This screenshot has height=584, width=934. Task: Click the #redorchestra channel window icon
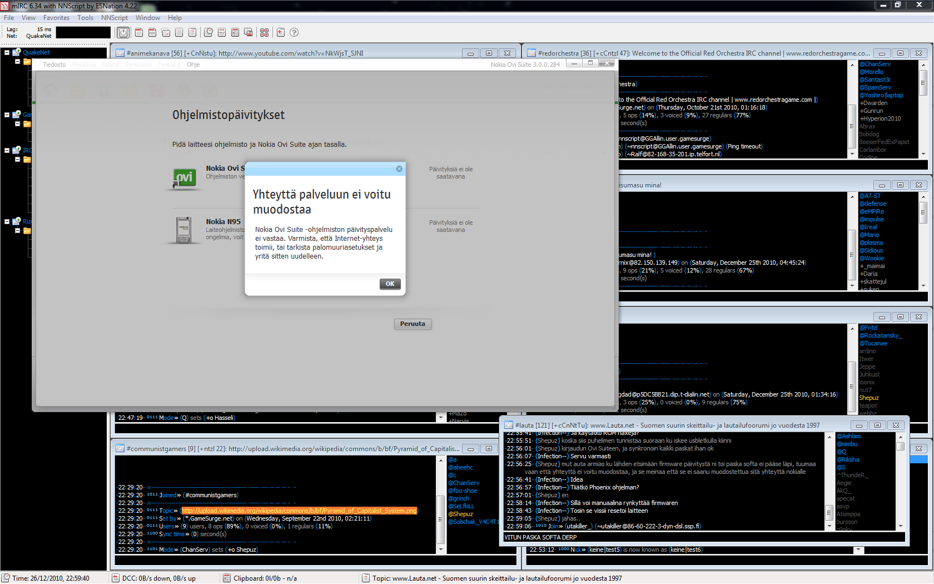point(531,53)
